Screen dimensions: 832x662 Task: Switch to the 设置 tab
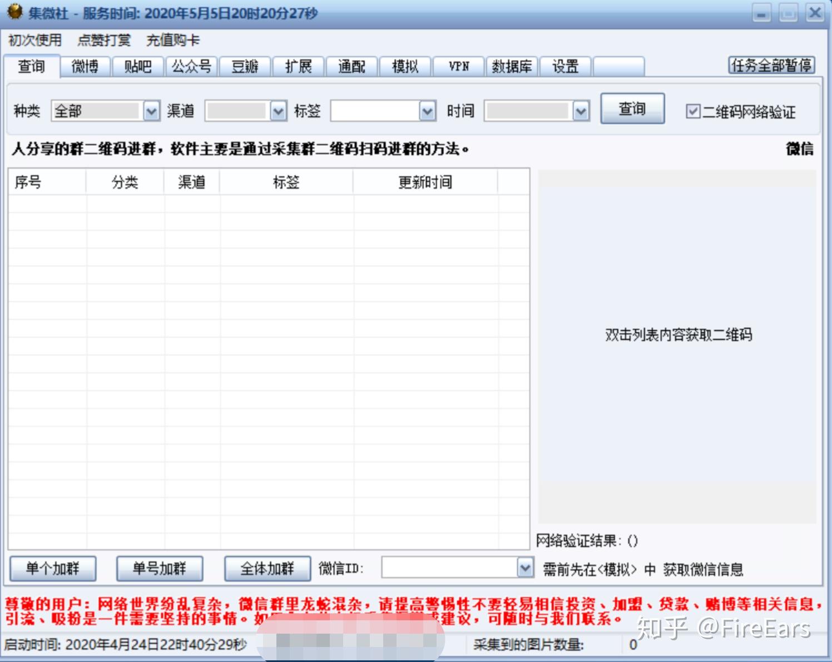click(565, 67)
